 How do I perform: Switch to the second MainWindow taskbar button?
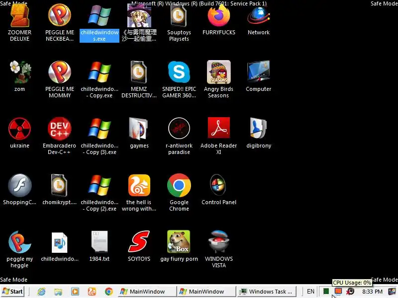pyautogui.click(x=206, y=292)
